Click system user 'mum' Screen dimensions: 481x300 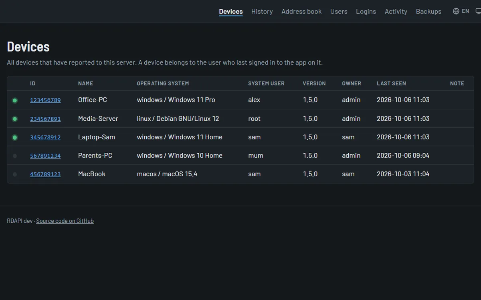point(256,155)
